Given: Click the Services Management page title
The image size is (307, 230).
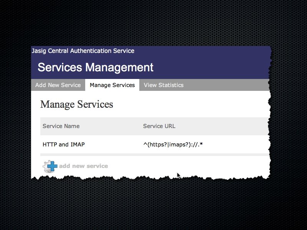Looking at the screenshot, I should pos(96,67).
